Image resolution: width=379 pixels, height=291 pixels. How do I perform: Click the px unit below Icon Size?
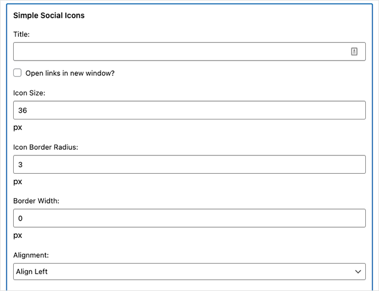tap(18, 127)
